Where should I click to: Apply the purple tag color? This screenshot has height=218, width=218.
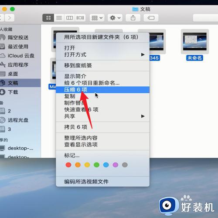[116, 165]
